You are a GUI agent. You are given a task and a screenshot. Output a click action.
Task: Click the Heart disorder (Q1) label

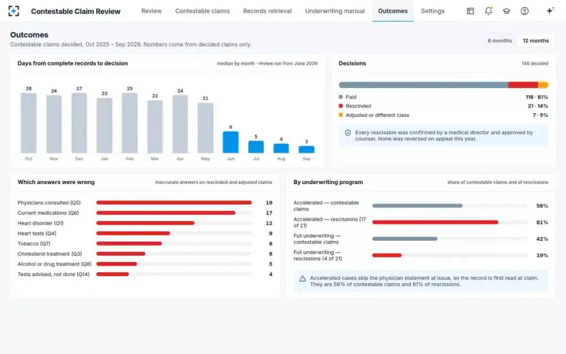41,223
